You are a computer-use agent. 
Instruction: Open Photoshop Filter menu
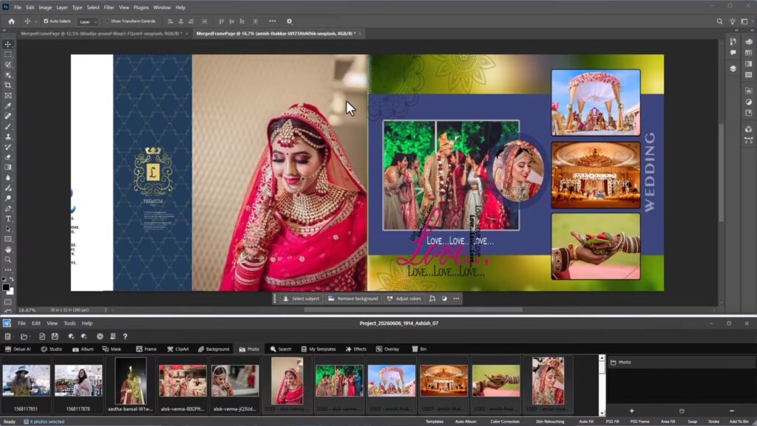(x=109, y=7)
